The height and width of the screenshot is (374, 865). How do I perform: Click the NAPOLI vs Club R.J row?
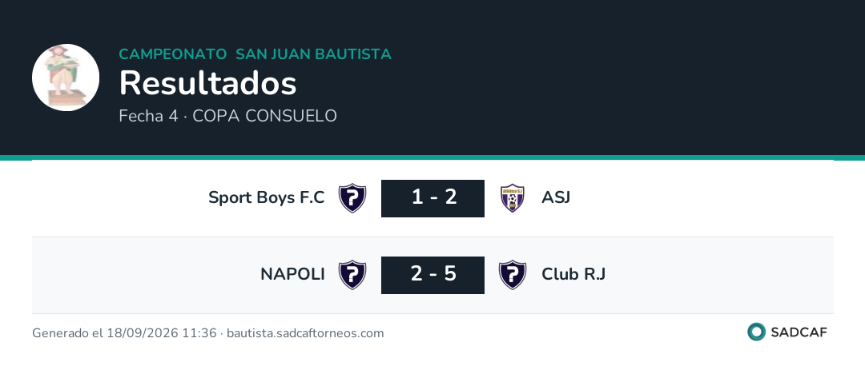(432, 276)
